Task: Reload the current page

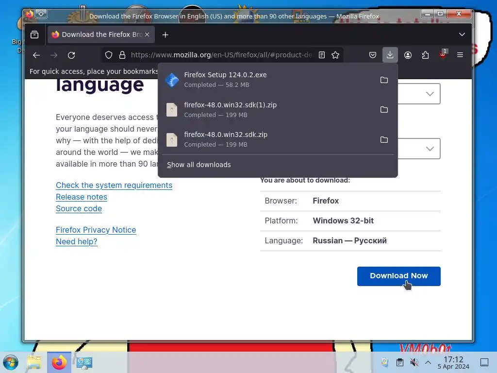Action: [71, 55]
